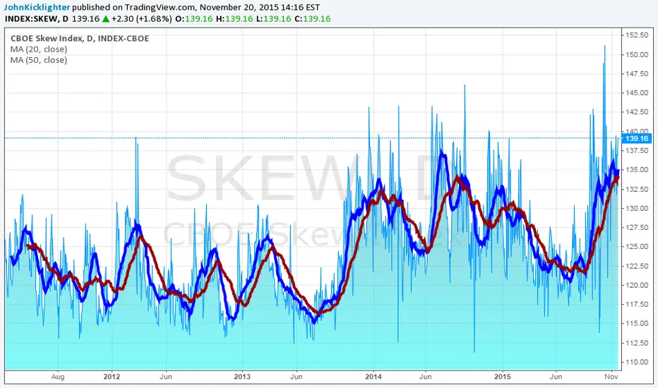
Task: Click the 120.00 price axis label
Action: [x=637, y=285]
